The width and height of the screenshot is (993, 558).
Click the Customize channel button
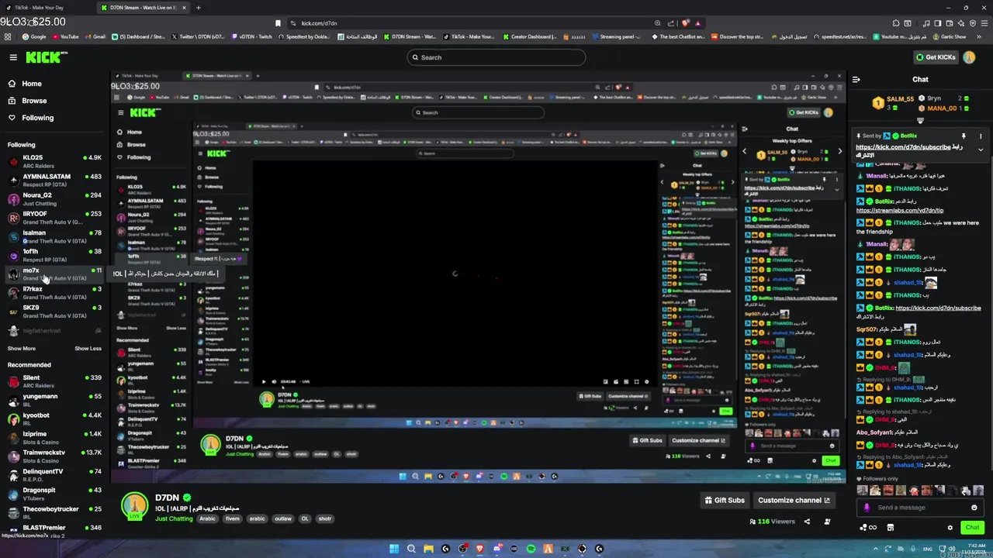(794, 501)
